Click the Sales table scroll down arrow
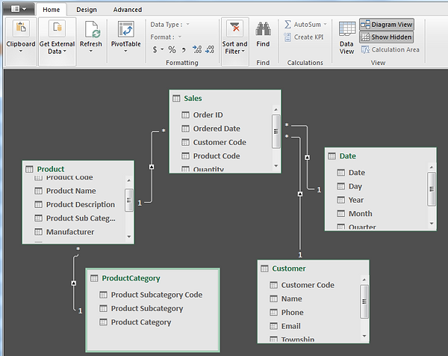The height and width of the screenshot is (356, 448). coord(276,166)
